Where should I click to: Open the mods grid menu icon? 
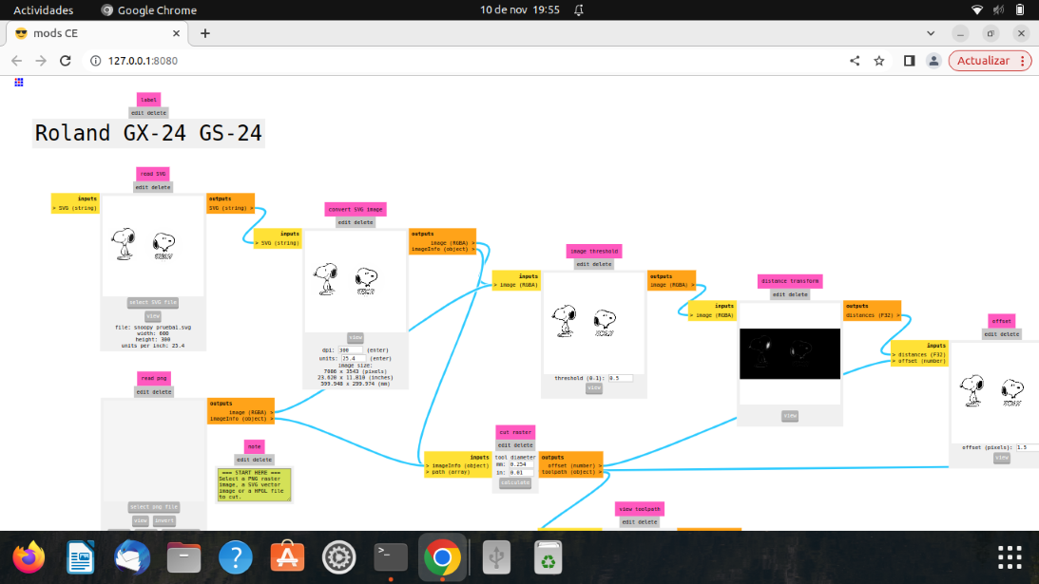(19, 82)
